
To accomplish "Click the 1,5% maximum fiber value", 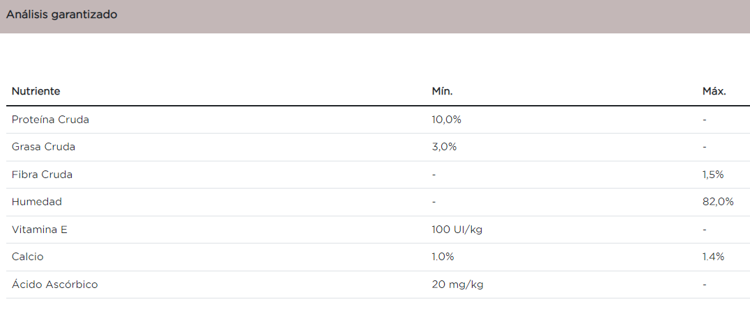I will coord(713,175).
